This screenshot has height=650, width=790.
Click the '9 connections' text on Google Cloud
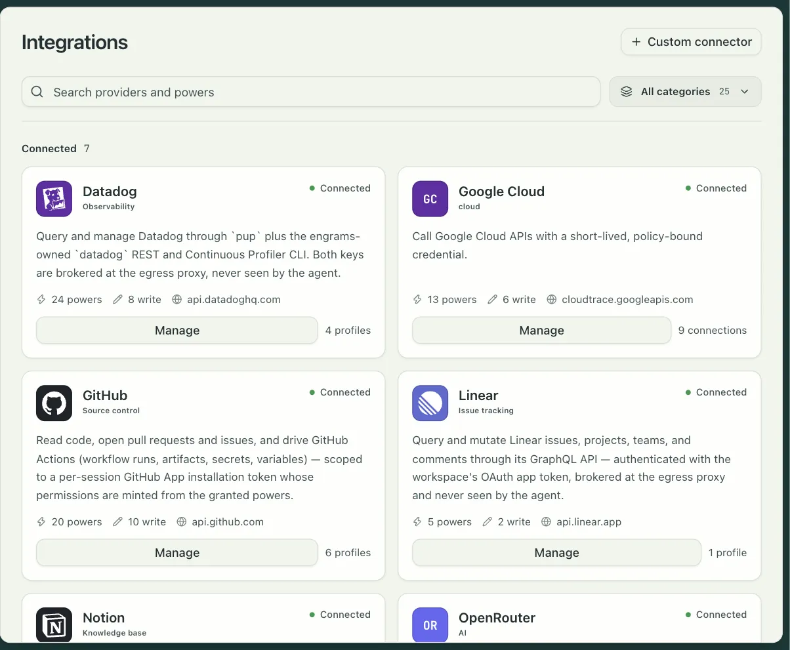[x=713, y=331]
